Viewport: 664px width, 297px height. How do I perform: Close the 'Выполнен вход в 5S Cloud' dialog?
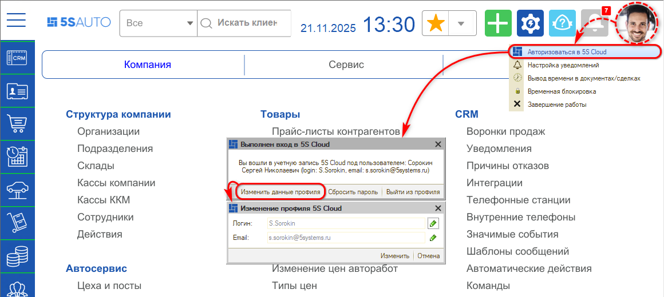[438, 144]
